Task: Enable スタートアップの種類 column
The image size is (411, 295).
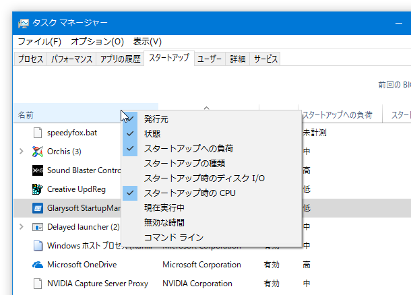Action: (x=212, y=164)
